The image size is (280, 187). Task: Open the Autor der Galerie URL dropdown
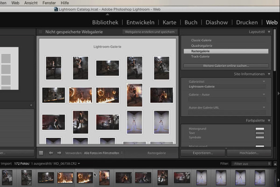[x=264, y=108]
